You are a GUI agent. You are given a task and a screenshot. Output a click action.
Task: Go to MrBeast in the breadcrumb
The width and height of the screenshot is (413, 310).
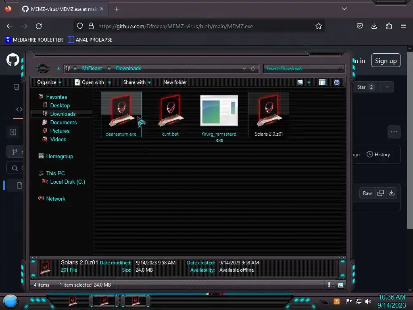click(92, 68)
